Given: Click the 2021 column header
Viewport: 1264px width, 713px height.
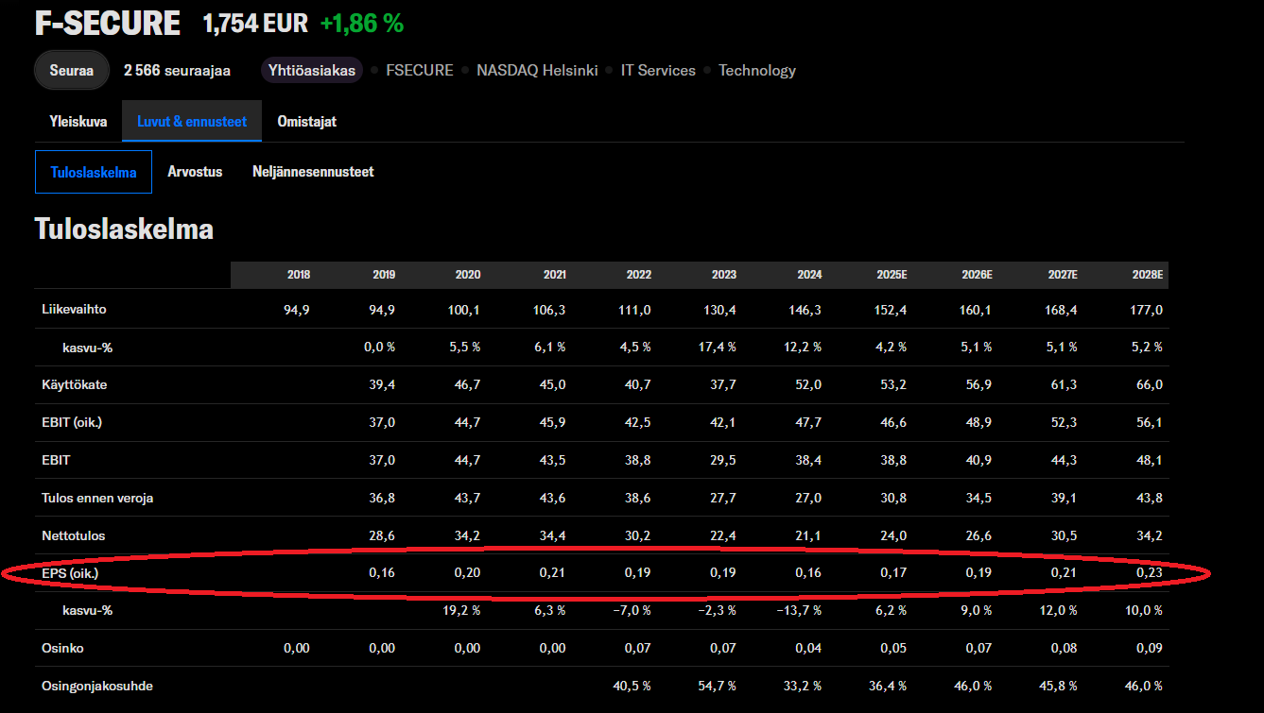Looking at the screenshot, I should [555, 275].
